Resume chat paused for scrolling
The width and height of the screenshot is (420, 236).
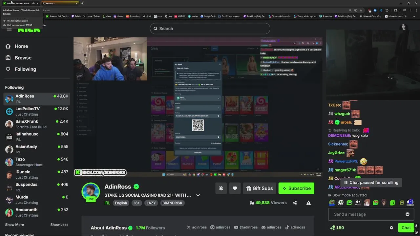click(371, 183)
